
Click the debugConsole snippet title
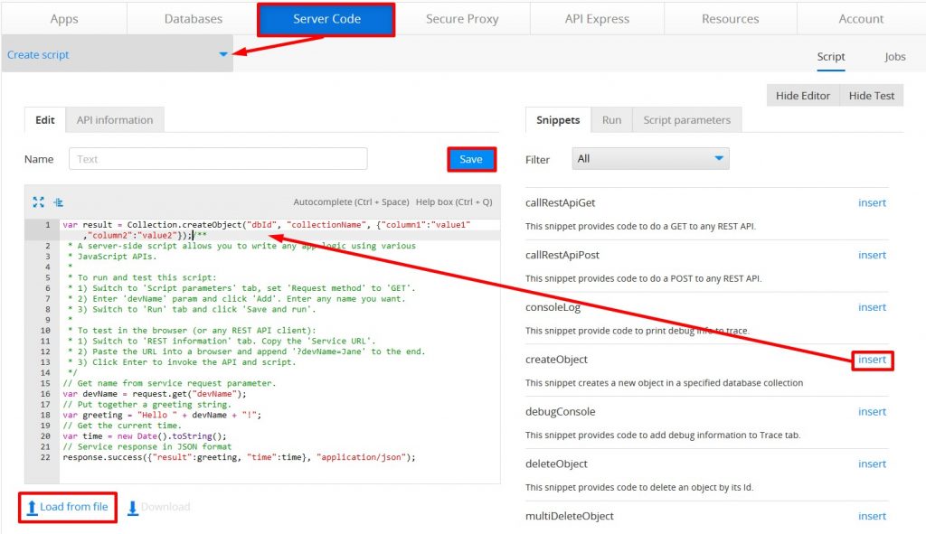[560, 412]
